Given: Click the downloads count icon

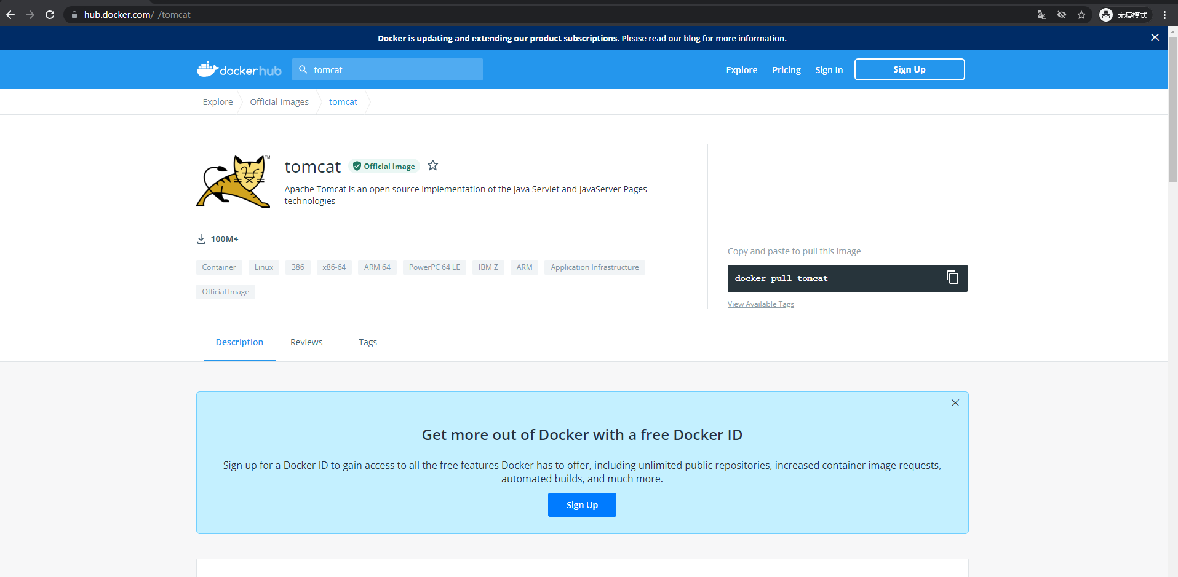Looking at the screenshot, I should click(201, 239).
